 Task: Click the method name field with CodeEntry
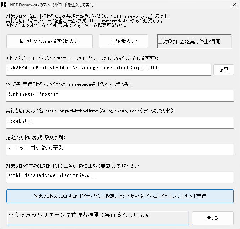pyautogui.click(x=120, y=123)
